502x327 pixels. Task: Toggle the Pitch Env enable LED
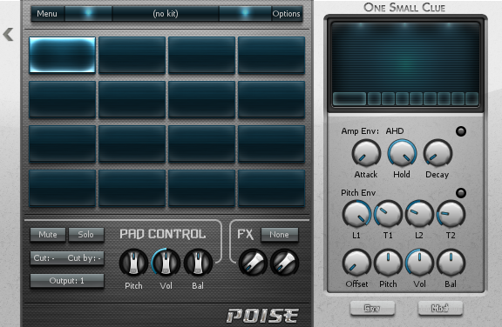point(461,193)
